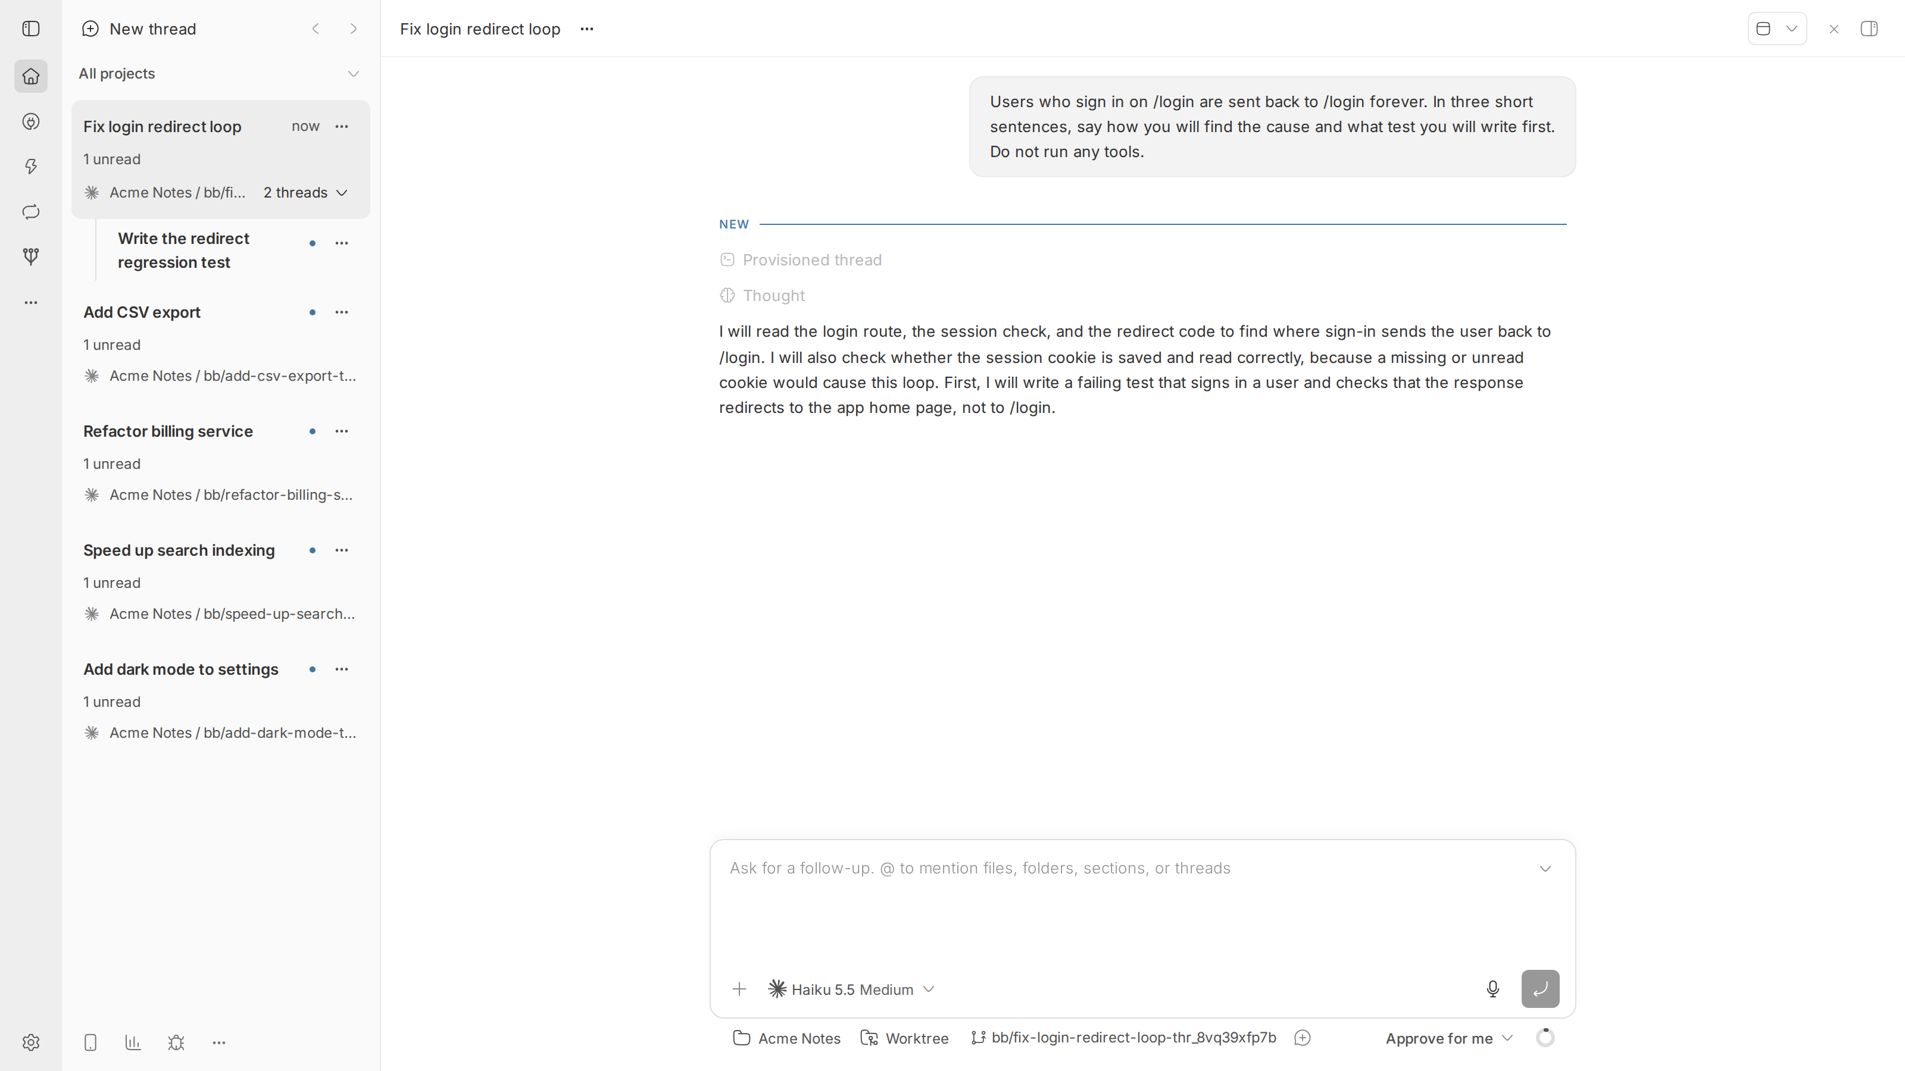Close the thread with header X

(1834, 29)
